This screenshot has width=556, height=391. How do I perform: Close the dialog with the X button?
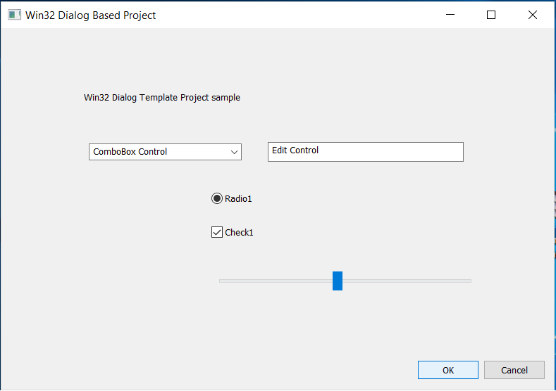[x=532, y=15]
